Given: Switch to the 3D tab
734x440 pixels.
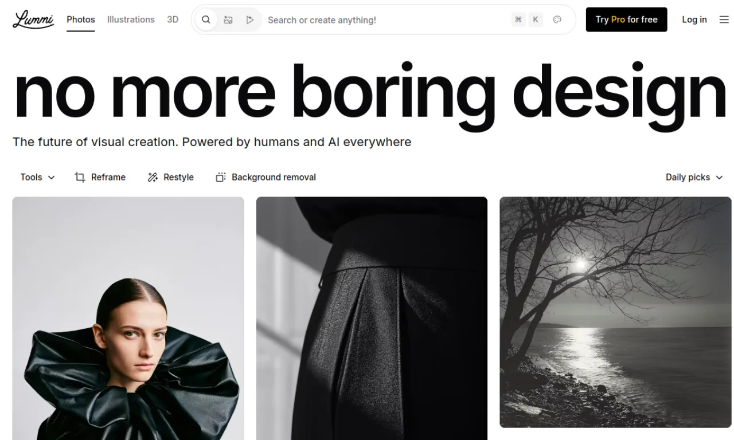Looking at the screenshot, I should click(x=173, y=19).
